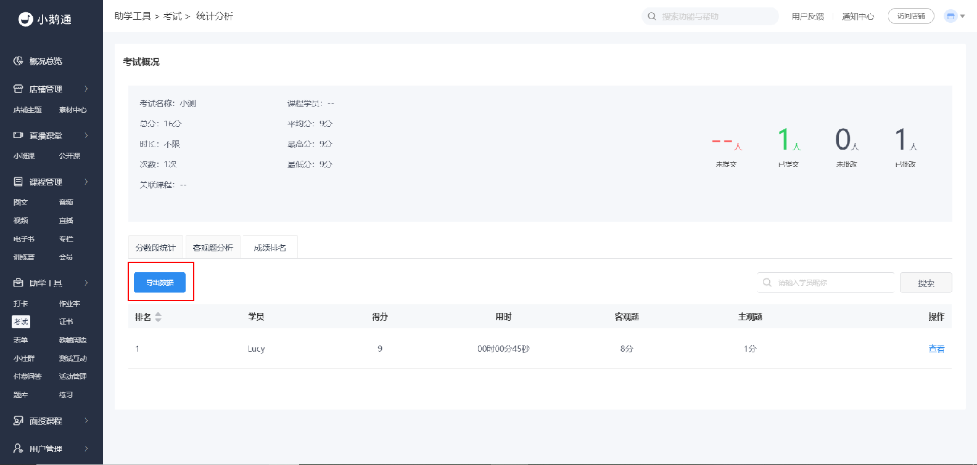This screenshot has height=465, width=977.
Task: Open 教辅周边 in sidebar
Action: click(x=73, y=340)
